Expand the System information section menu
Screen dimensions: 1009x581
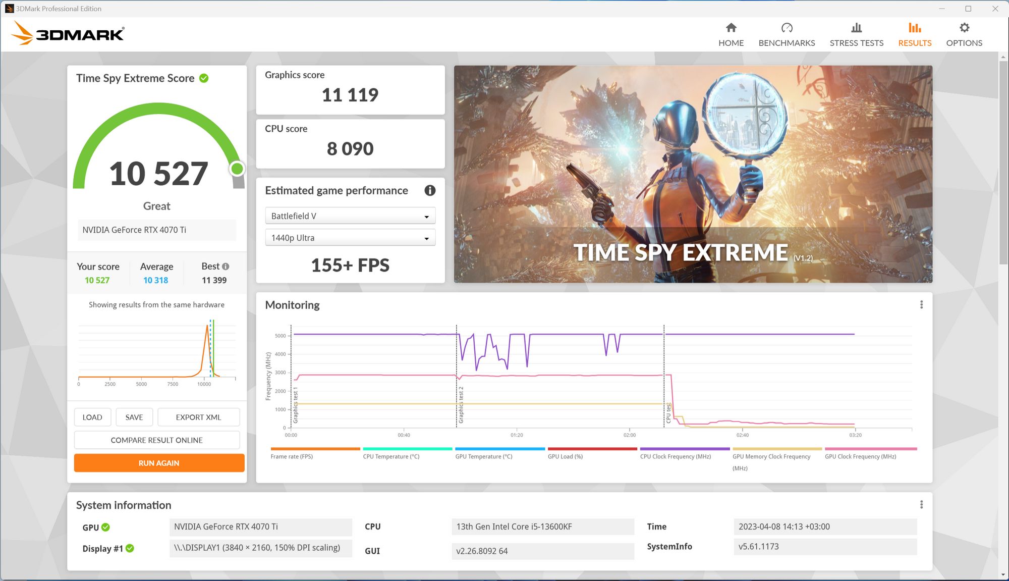pos(922,504)
